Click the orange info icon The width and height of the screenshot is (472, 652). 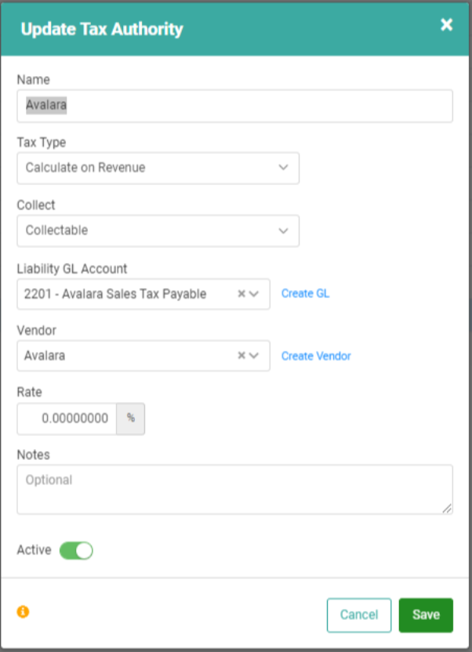[x=23, y=611]
